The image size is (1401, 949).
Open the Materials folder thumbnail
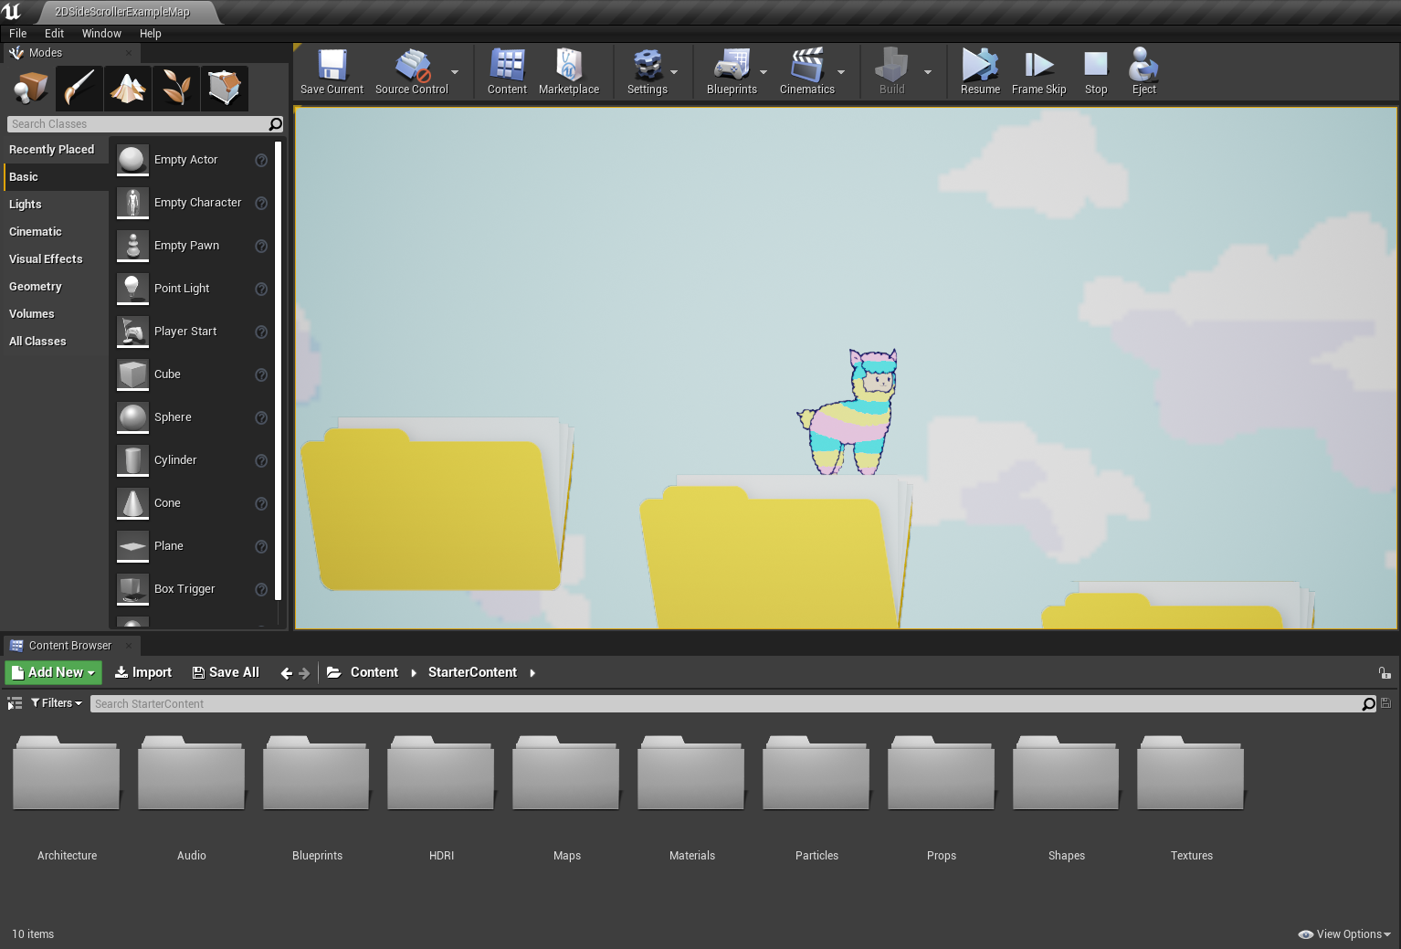click(690, 774)
